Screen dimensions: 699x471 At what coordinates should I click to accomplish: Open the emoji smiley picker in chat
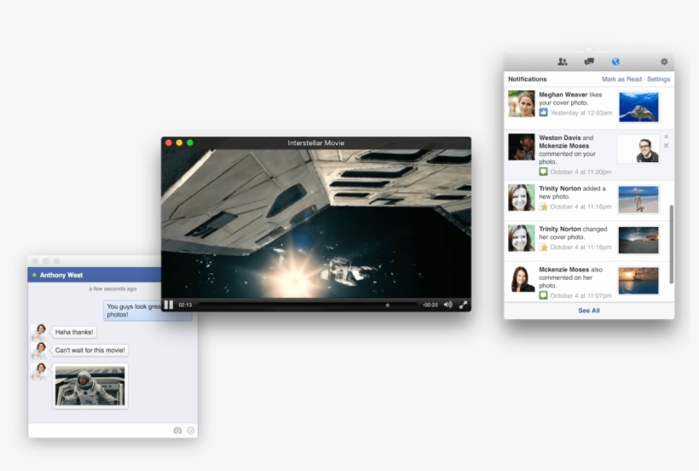[191, 430]
